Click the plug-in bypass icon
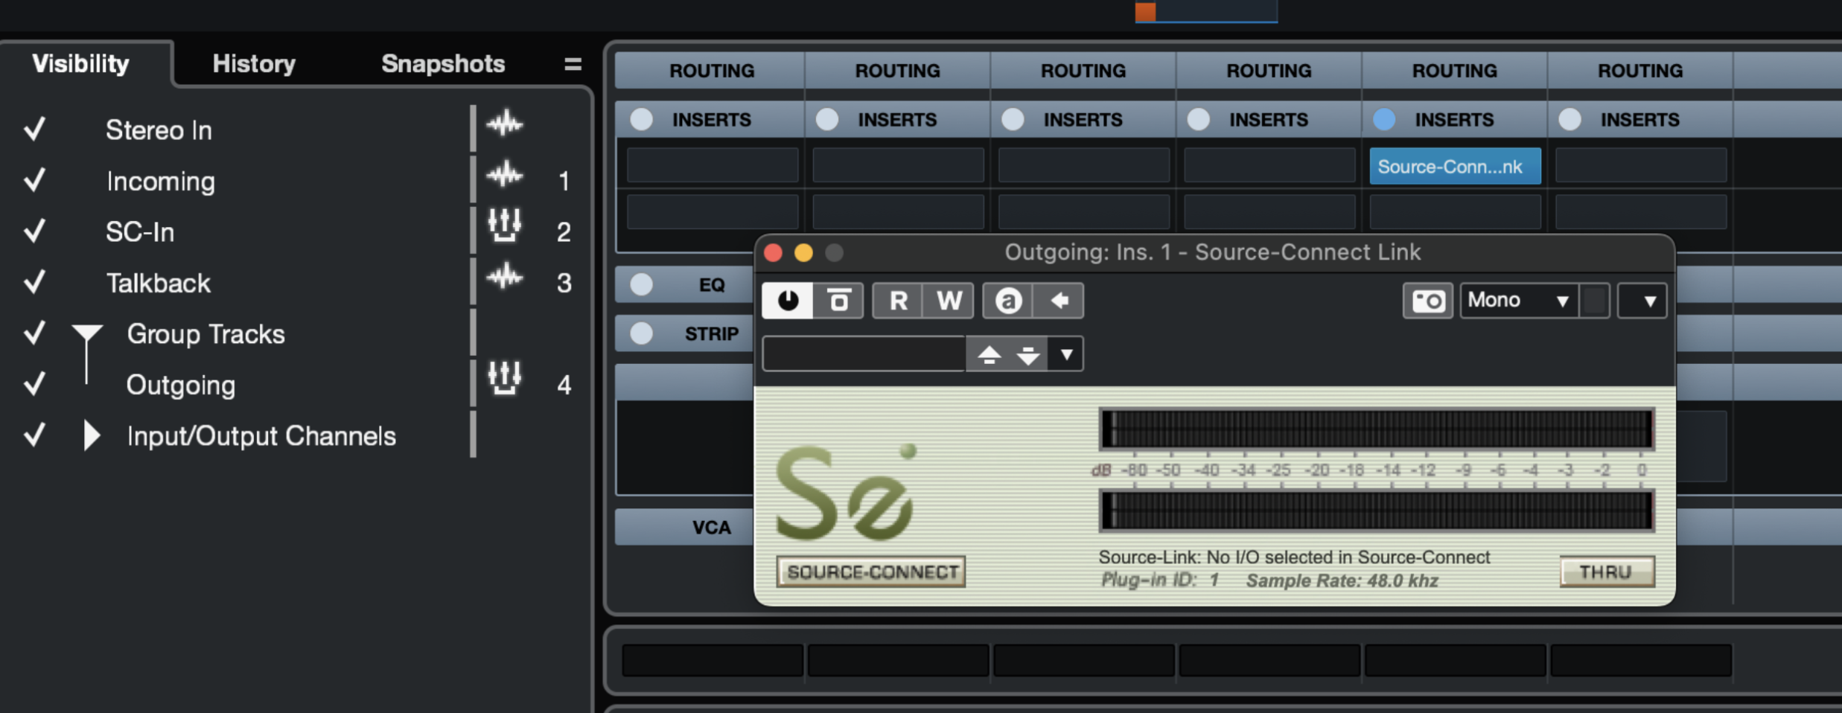Viewport: 1842px width, 713px height. click(838, 301)
